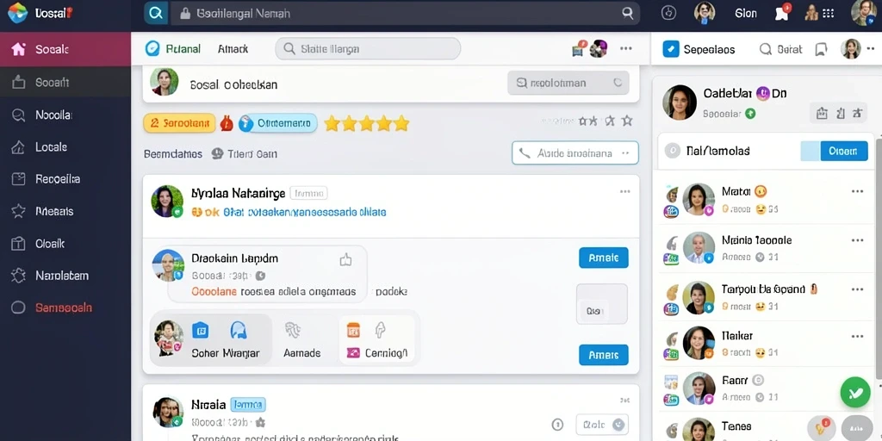Screen dimensions: 882x441
Task: Select Locale in the sidebar
Action: pos(65,147)
